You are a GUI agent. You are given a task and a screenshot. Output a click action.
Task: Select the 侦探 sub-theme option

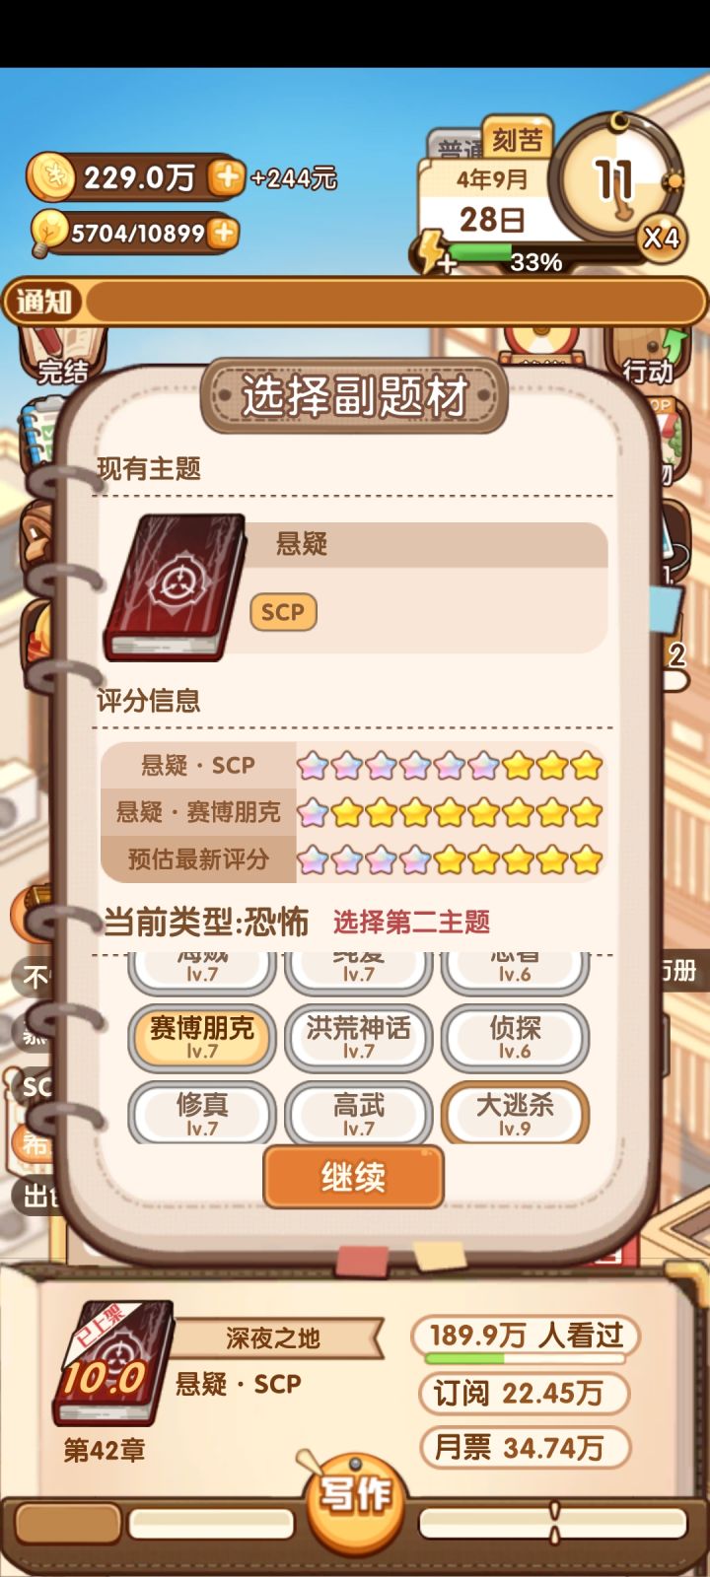[515, 1037]
